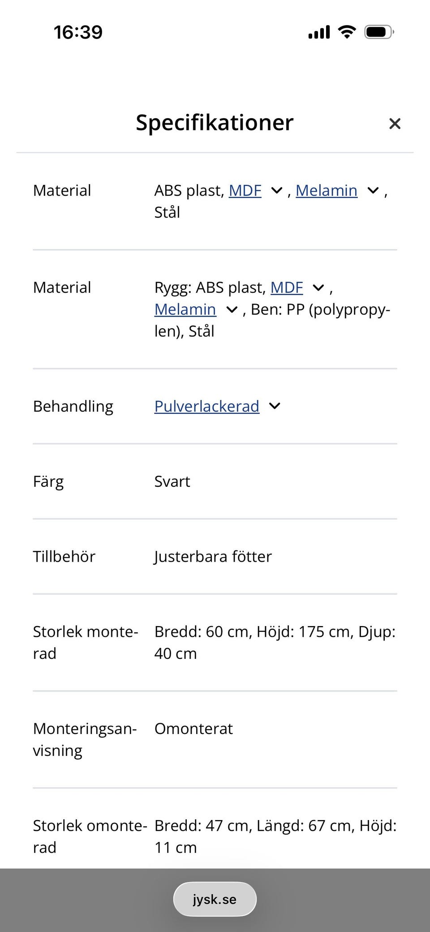Open Melamin link before Ben: PP text

click(x=185, y=309)
